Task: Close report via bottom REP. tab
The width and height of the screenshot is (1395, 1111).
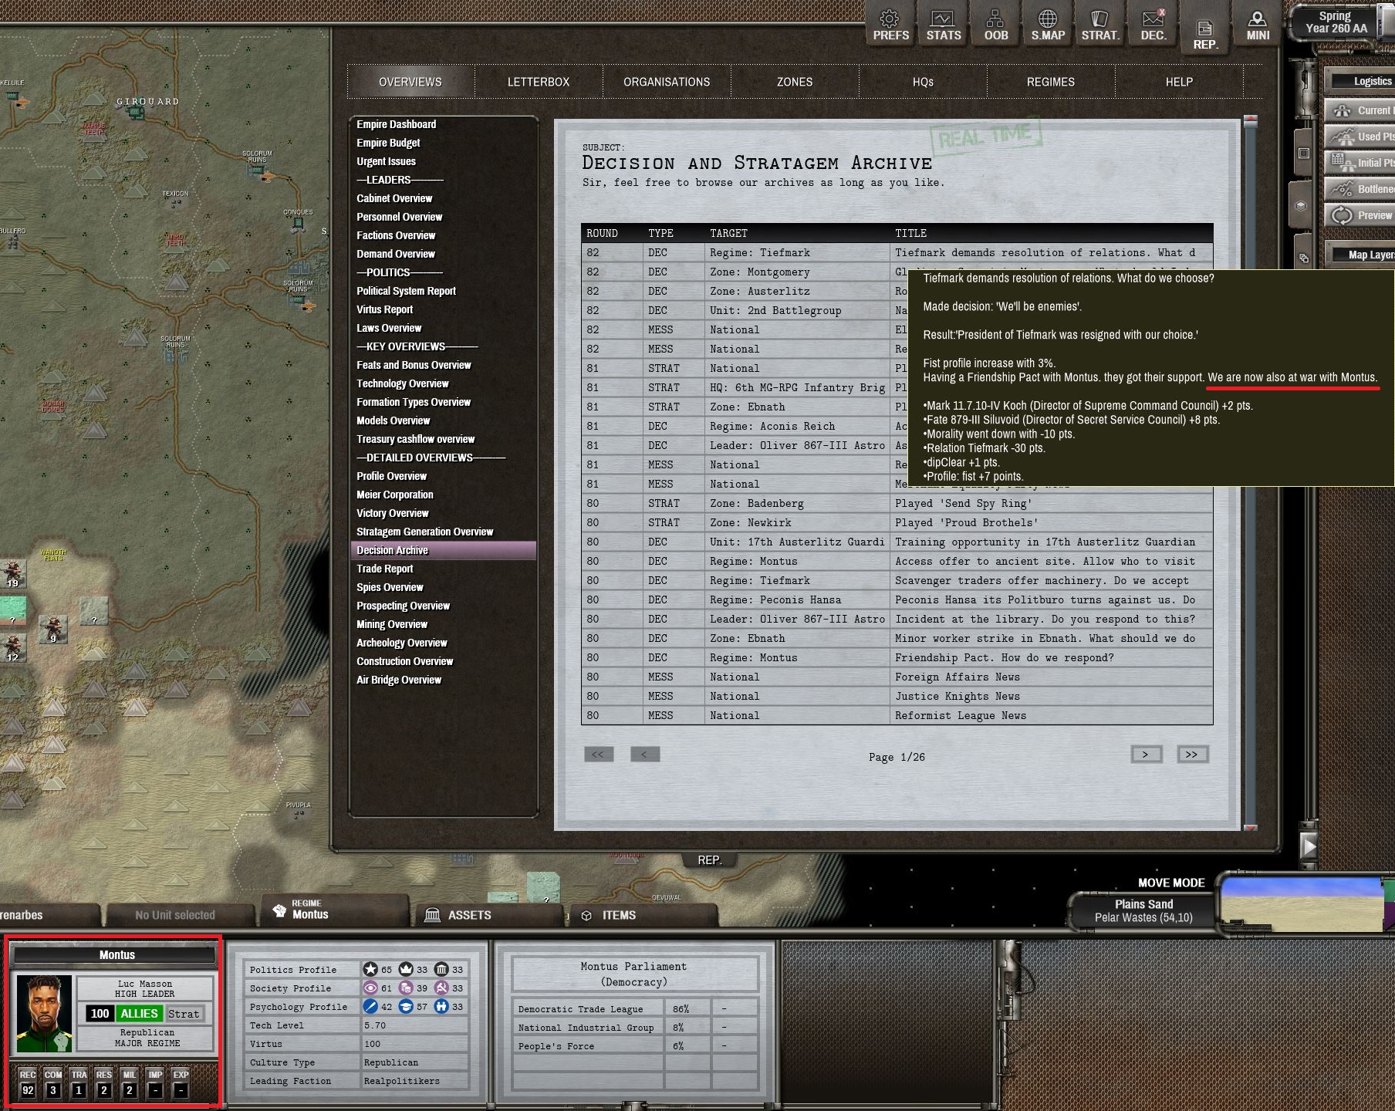Action: [709, 860]
